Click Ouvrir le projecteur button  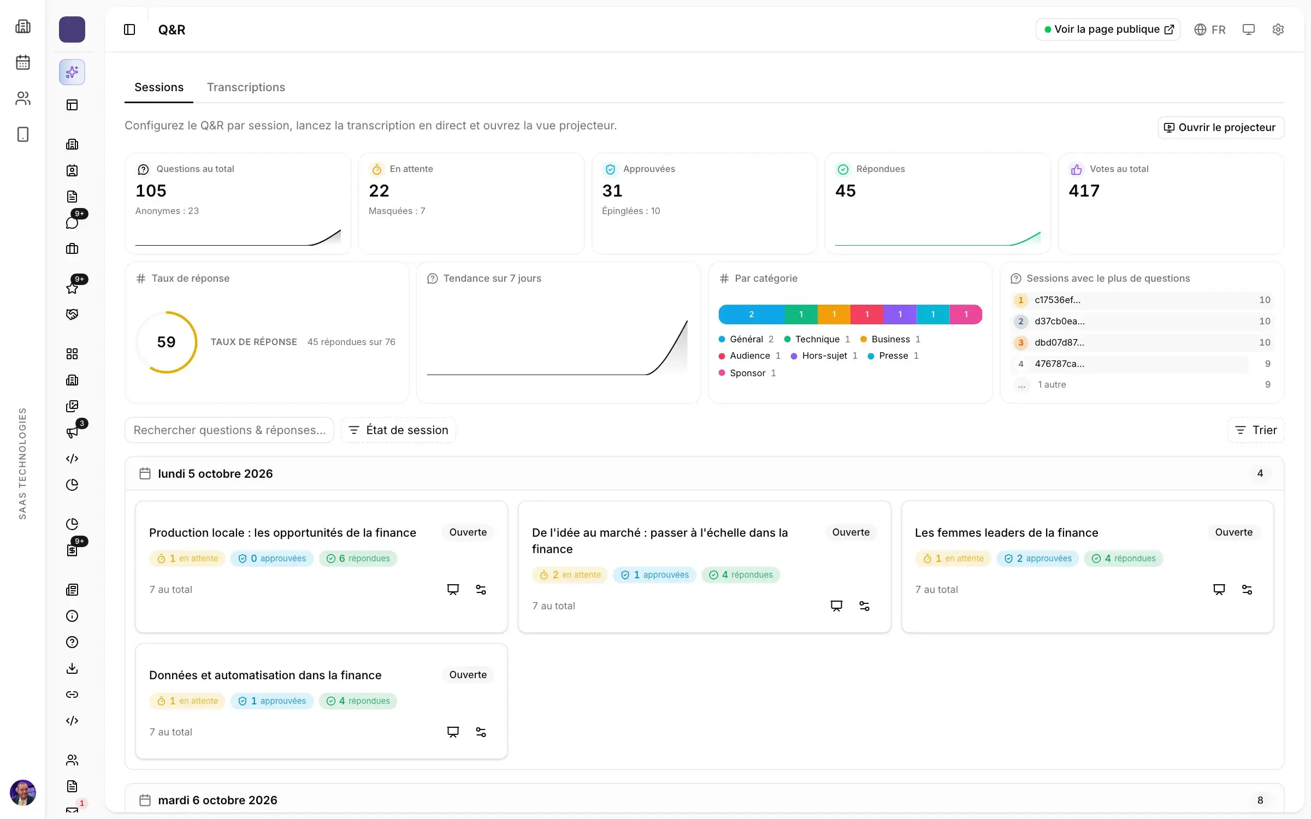(1221, 128)
